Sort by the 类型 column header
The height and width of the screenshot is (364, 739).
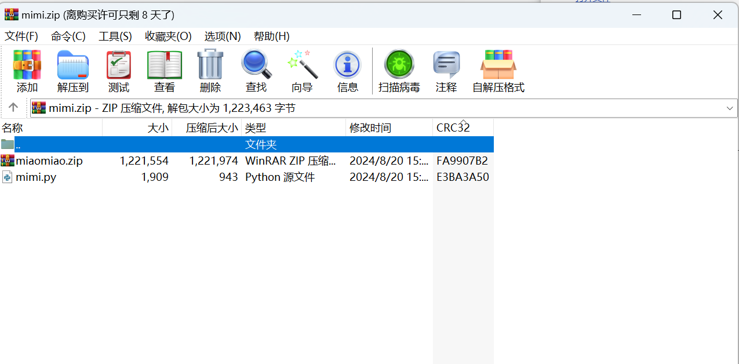[x=294, y=128]
